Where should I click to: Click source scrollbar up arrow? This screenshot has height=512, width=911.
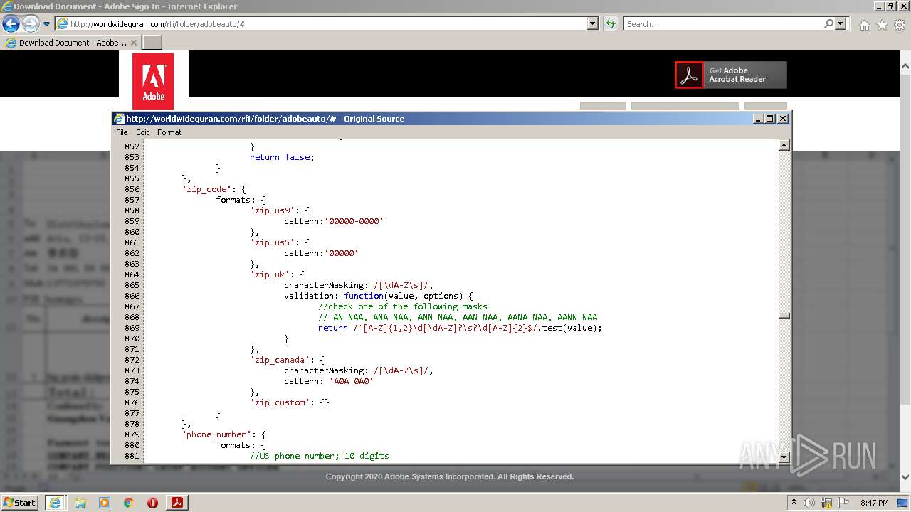784,146
